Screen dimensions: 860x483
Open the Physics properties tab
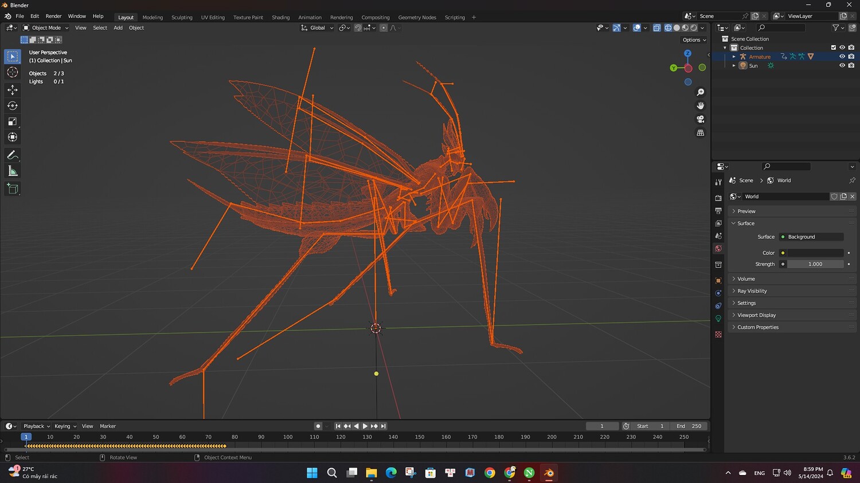718,293
